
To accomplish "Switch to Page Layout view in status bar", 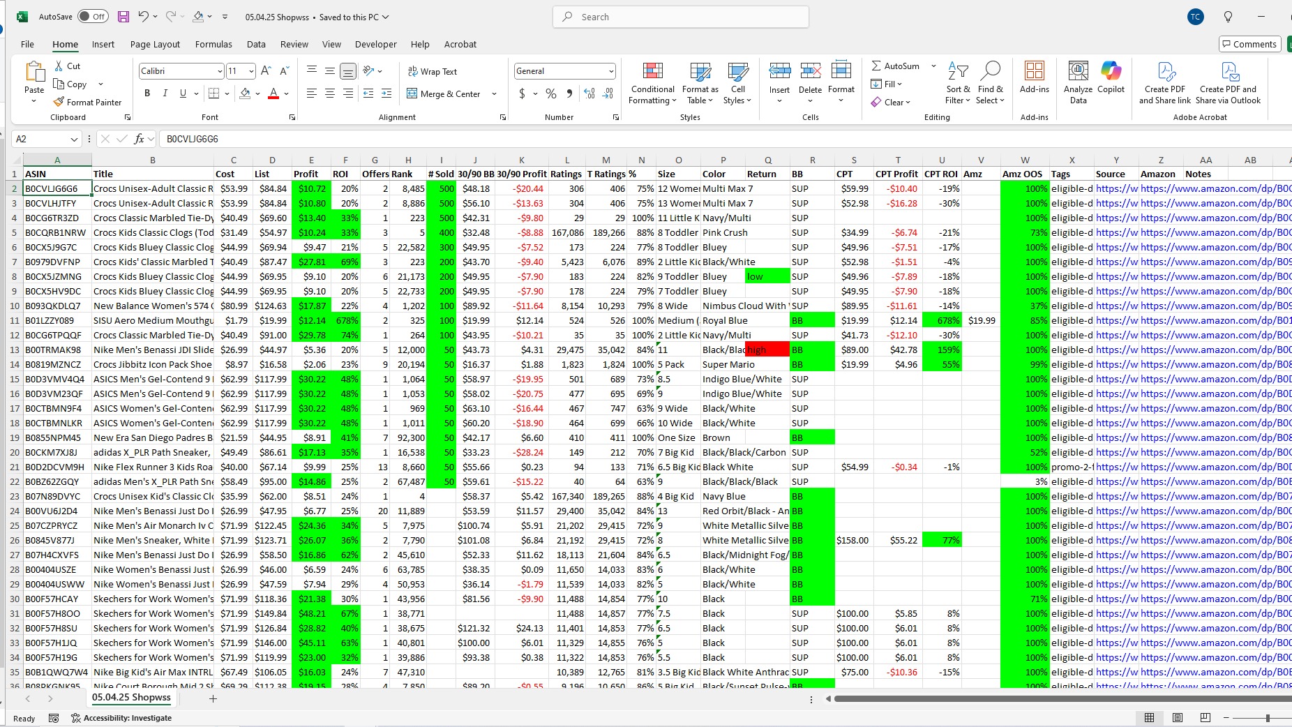I will 1178,718.
